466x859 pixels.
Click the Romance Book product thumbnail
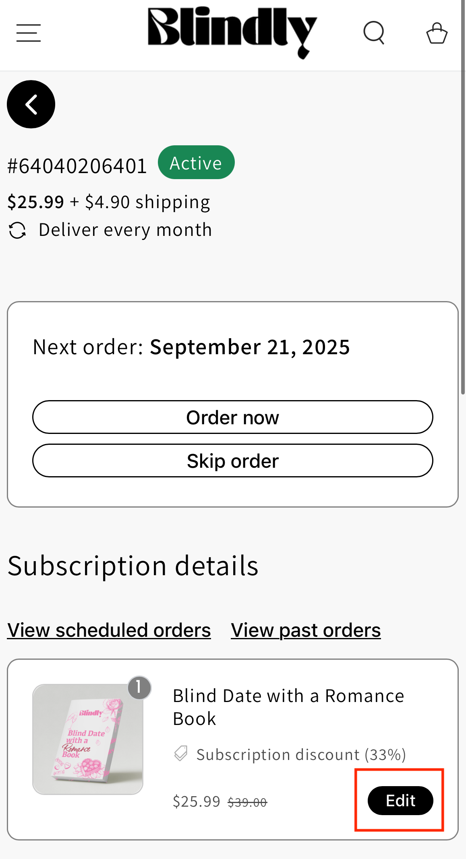pyautogui.click(x=88, y=739)
